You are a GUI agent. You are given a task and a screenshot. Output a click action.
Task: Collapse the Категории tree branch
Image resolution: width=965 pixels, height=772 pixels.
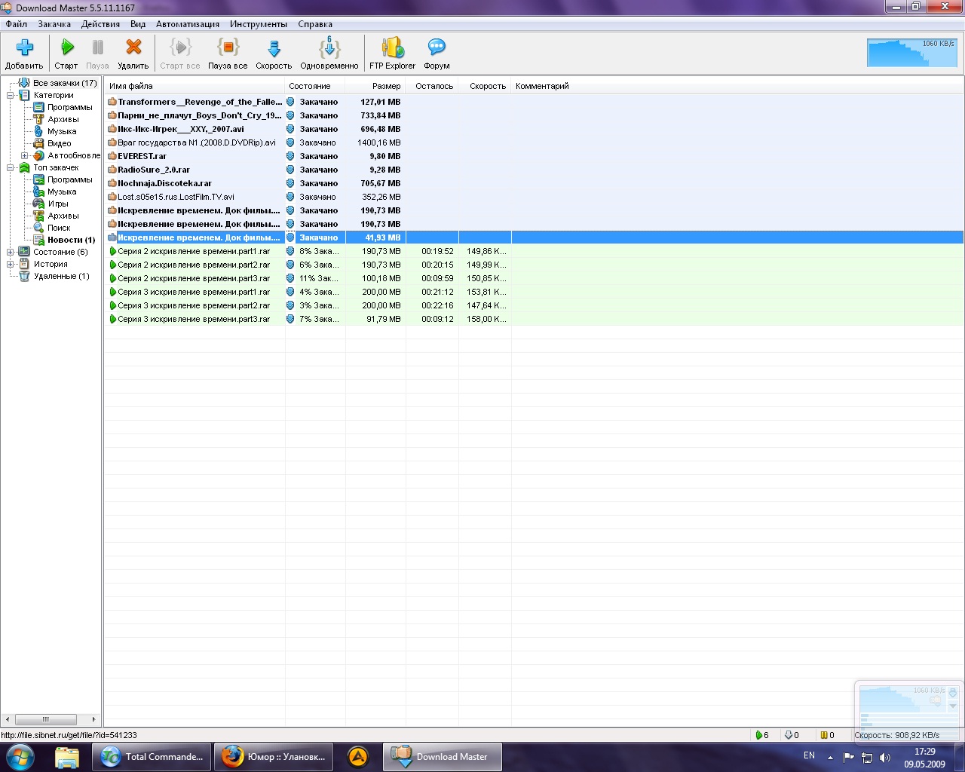11,95
